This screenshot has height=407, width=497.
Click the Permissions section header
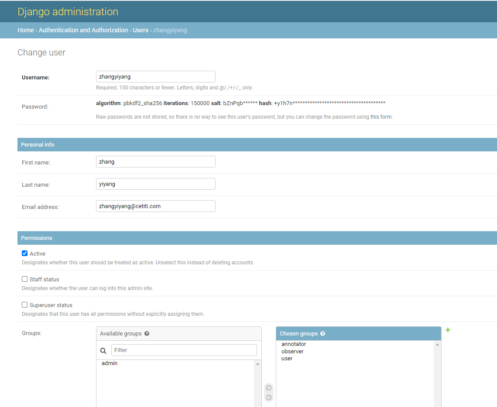257,238
